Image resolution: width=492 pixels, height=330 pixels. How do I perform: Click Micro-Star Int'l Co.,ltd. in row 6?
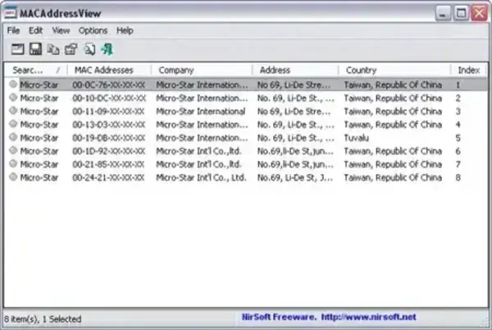pyautogui.click(x=199, y=151)
